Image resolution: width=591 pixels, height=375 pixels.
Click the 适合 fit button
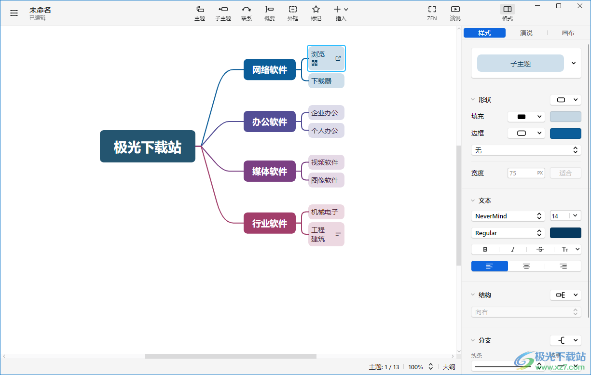point(565,173)
